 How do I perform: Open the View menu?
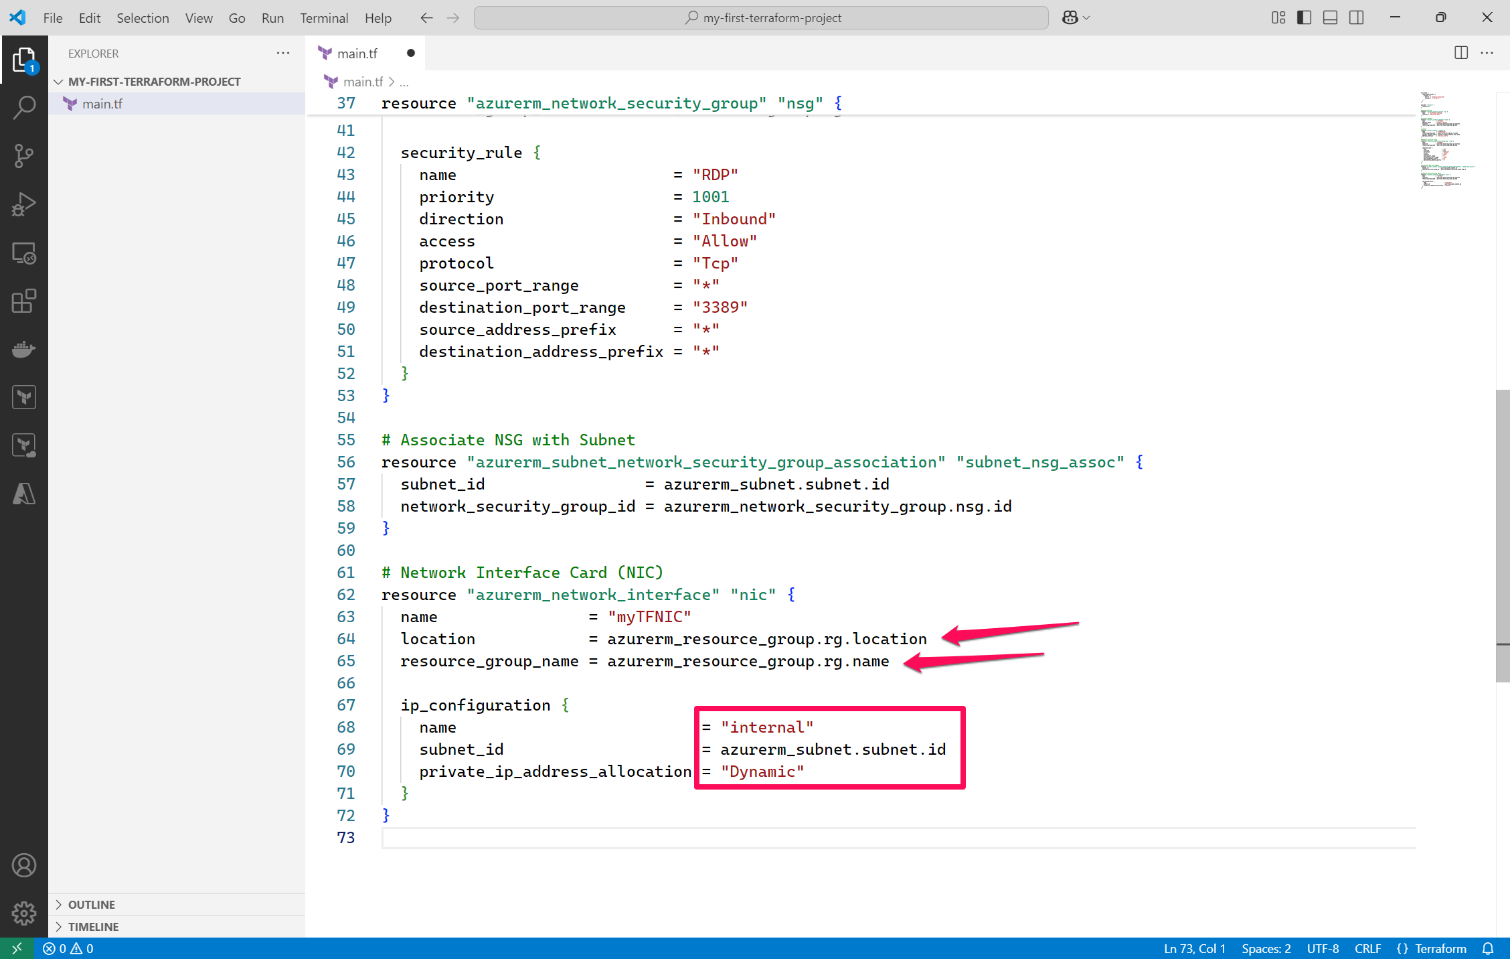199,18
